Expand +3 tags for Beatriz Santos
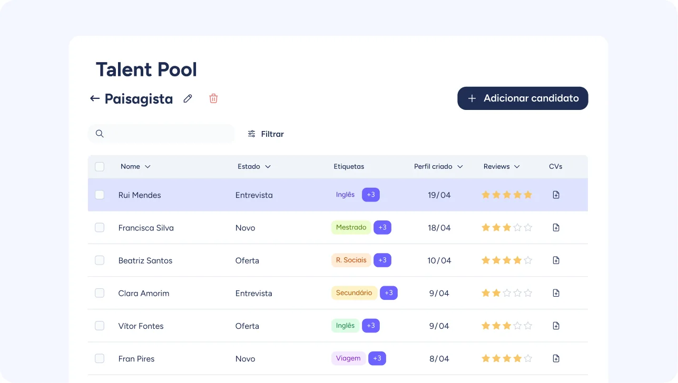This screenshot has height=383, width=678. click(382, 260)
